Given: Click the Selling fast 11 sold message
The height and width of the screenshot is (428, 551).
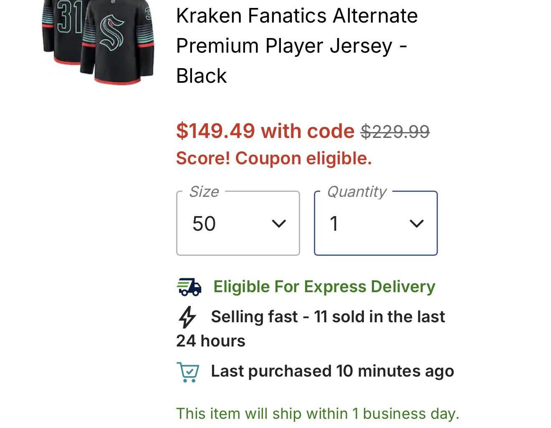Looking at the screenshot, I should (x=327, y=317).
